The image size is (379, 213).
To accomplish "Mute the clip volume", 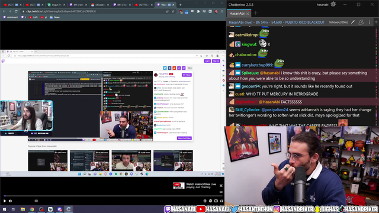I will click(11, 201).
